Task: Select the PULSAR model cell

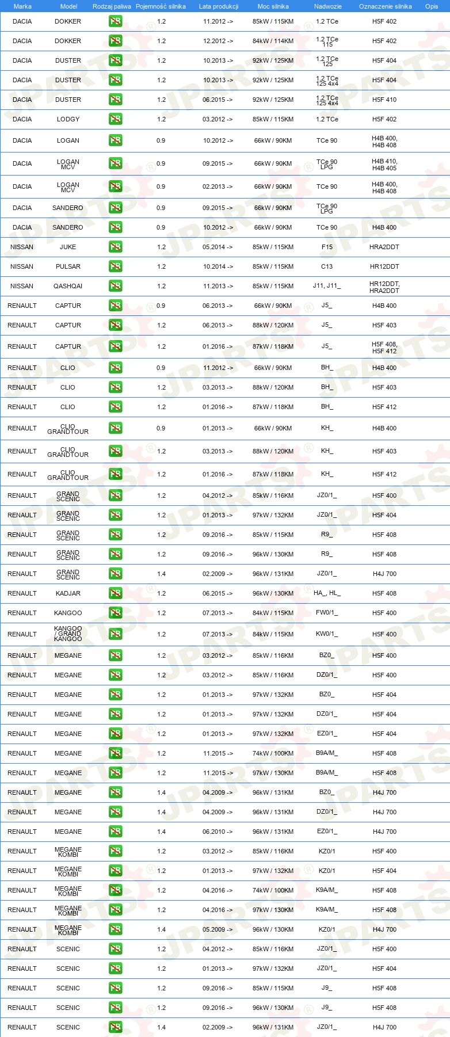Action: 68,266
